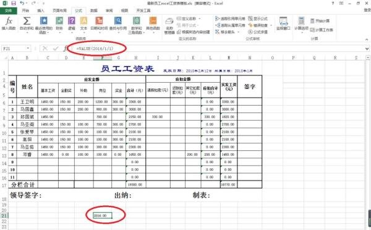
Task: Switch to the Review tab
Action: click(x=109, y=11)
